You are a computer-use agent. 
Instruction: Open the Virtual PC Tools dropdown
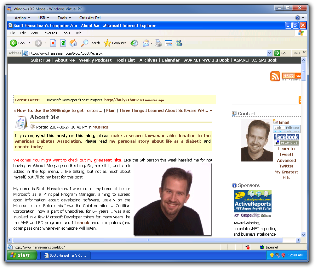point(64,18)
